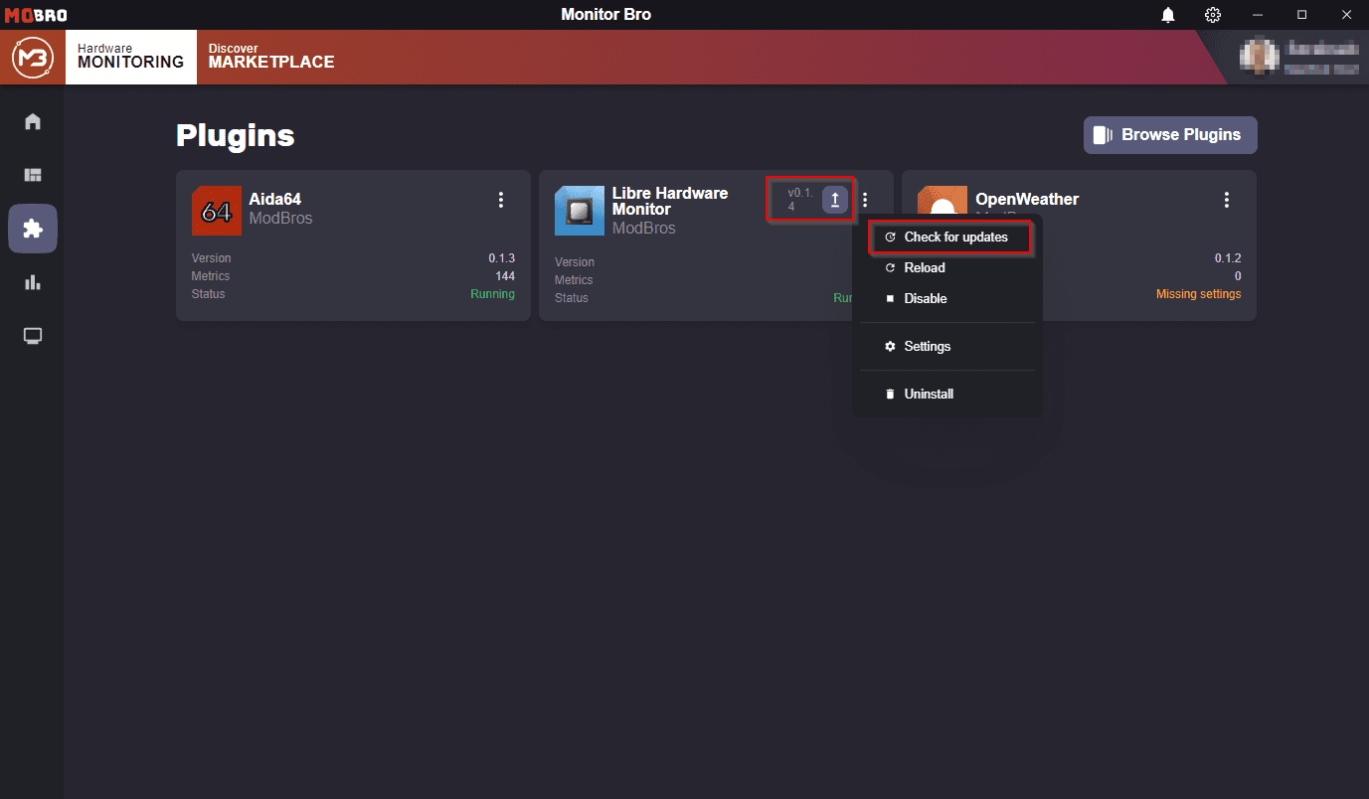Minimize the Monitor Bro window
1369x799 pixels.
click(1258, 15)
